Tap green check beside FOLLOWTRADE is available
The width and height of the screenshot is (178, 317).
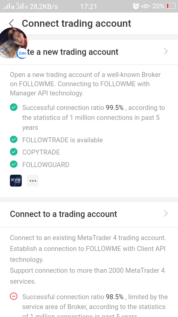point(14,139)
